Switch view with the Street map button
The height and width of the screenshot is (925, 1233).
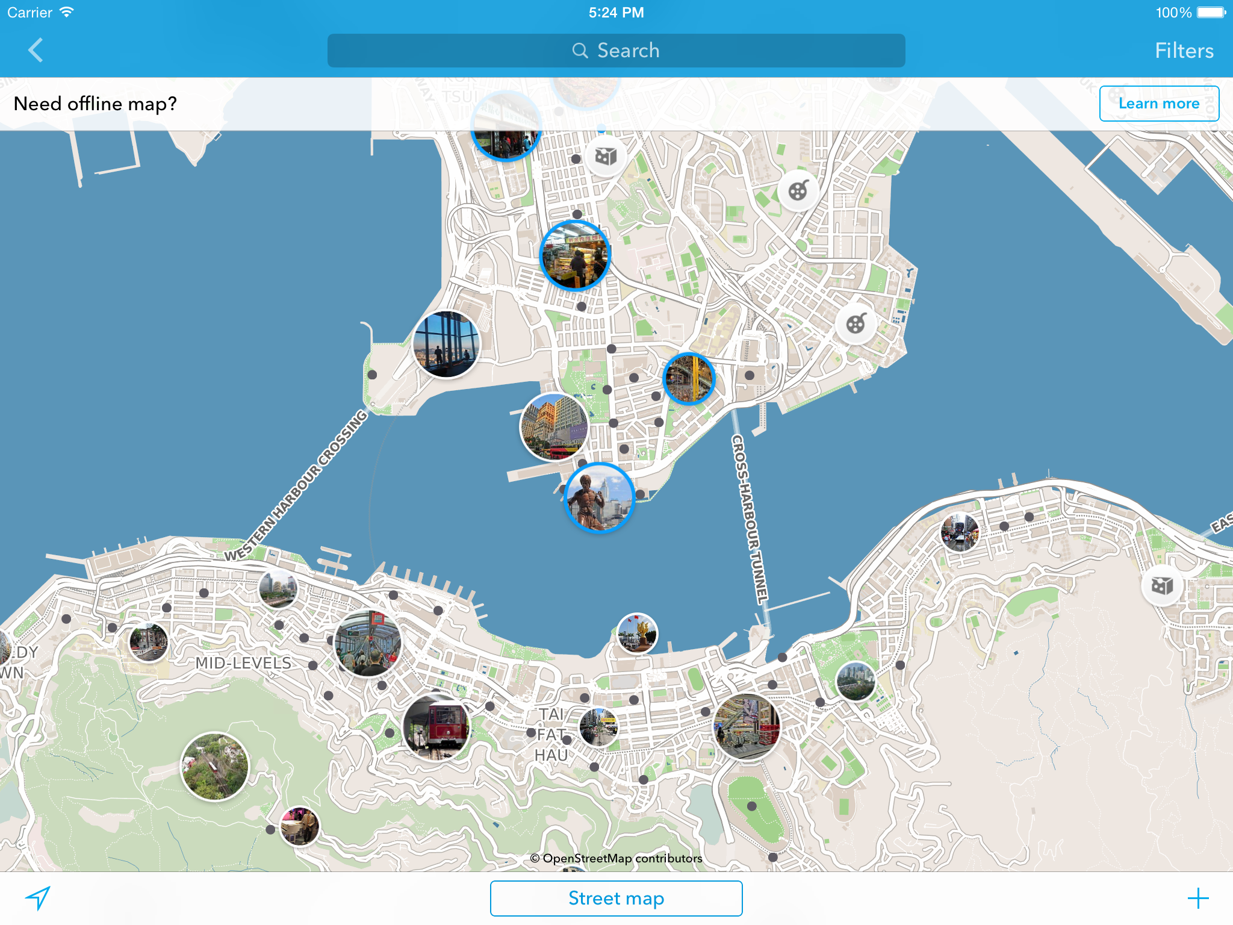coord(616,898)
